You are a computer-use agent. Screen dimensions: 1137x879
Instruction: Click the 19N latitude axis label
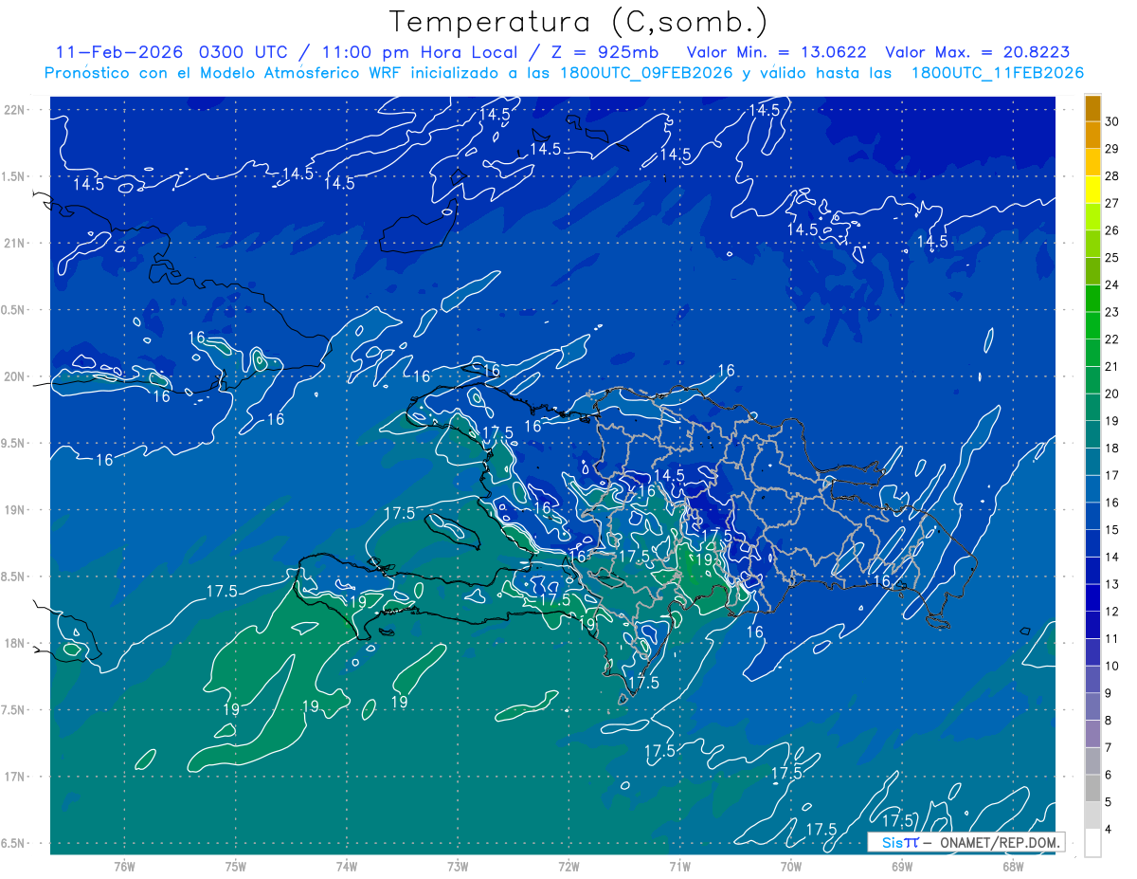pos(14,510)
